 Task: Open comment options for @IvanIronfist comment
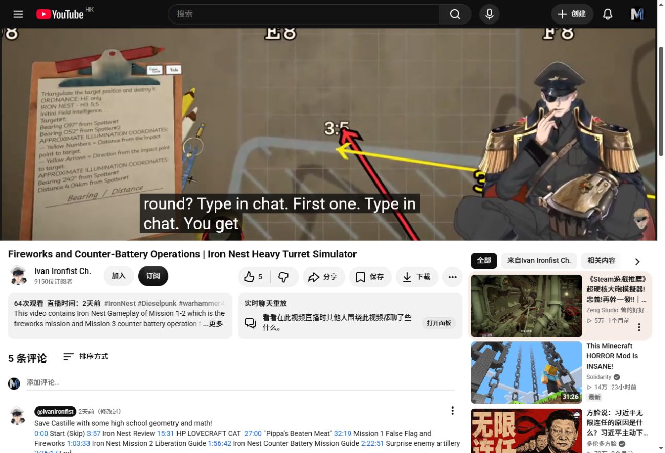coord(452,411)
